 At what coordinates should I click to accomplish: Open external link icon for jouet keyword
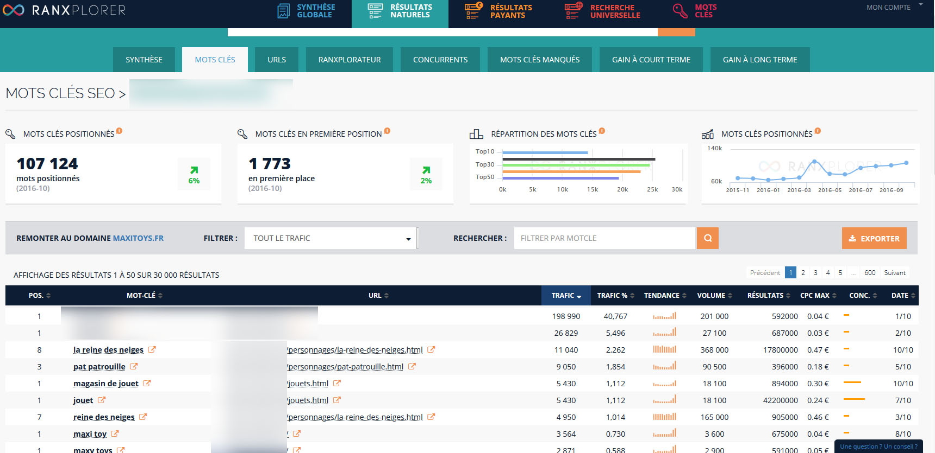pos(102,400)
